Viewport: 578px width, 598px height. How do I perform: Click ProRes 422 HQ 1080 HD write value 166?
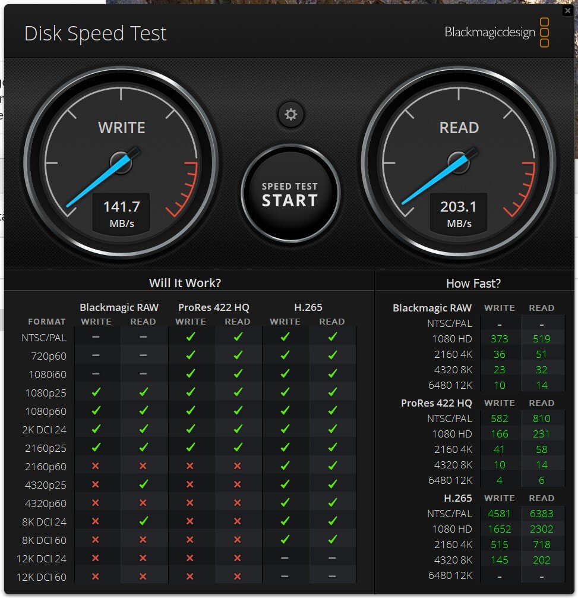499,434
